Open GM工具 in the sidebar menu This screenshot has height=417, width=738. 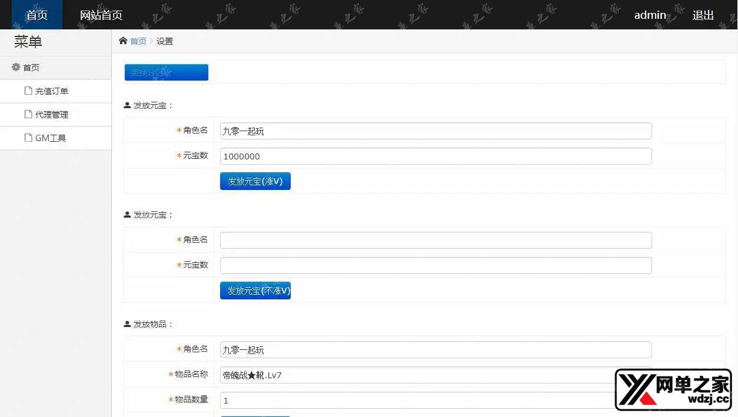point(51,138)
